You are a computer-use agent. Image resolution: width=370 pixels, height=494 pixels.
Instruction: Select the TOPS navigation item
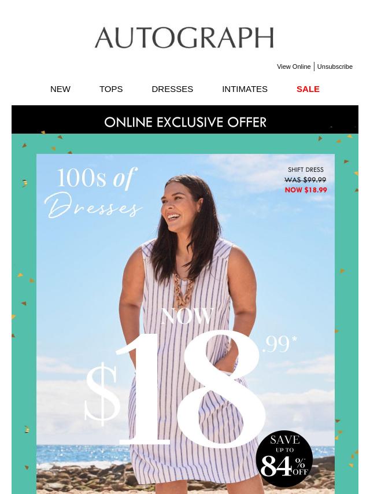click(x=111, y=89)
